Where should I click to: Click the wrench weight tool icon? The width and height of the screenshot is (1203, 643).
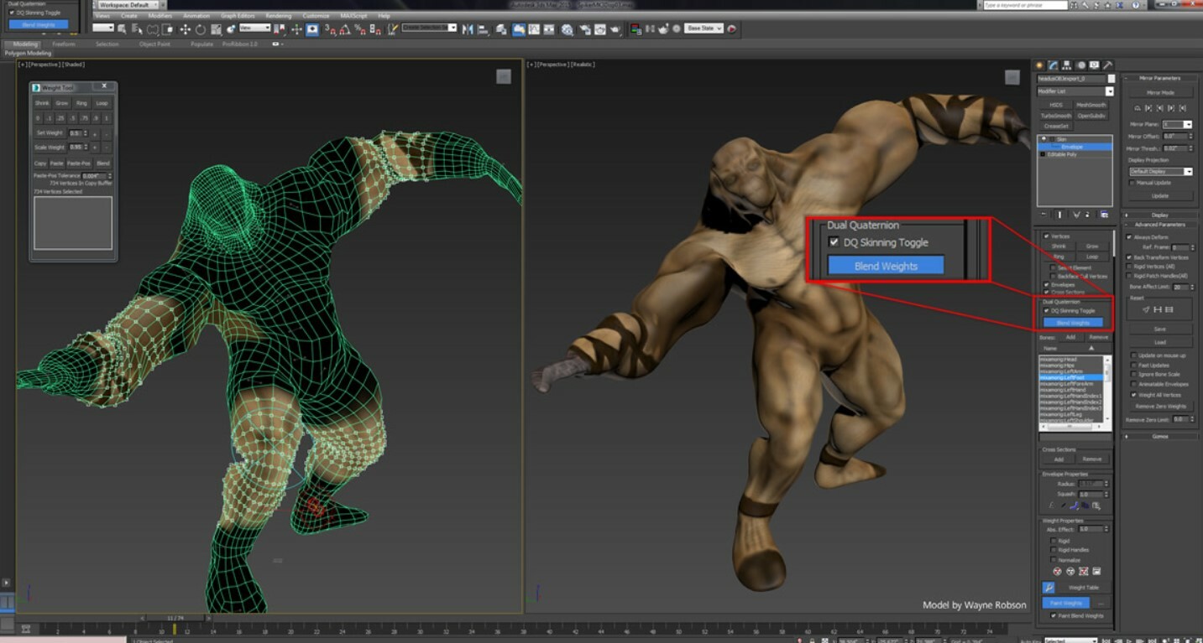[1049, 588]
